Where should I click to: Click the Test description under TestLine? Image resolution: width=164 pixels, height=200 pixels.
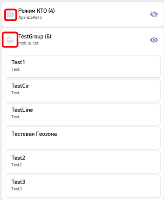(x=15, y=117)
